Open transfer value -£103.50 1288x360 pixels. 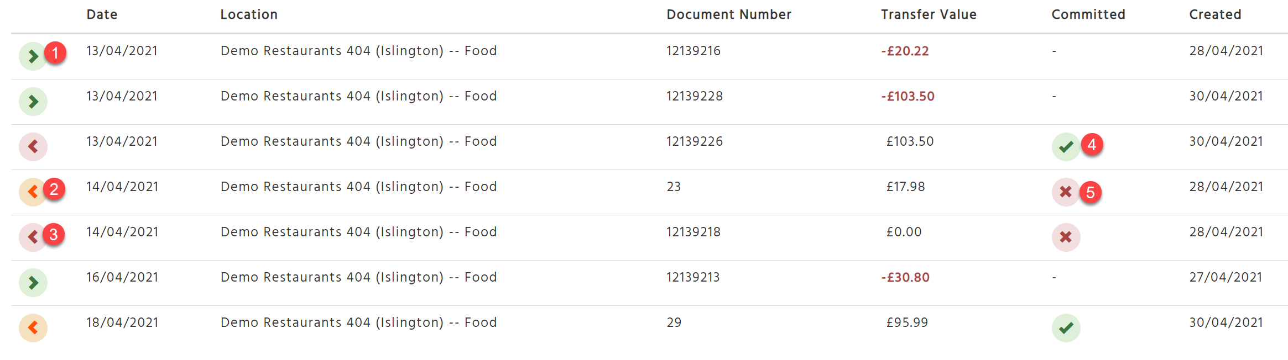pyautogui.click(x=908, y=96)
